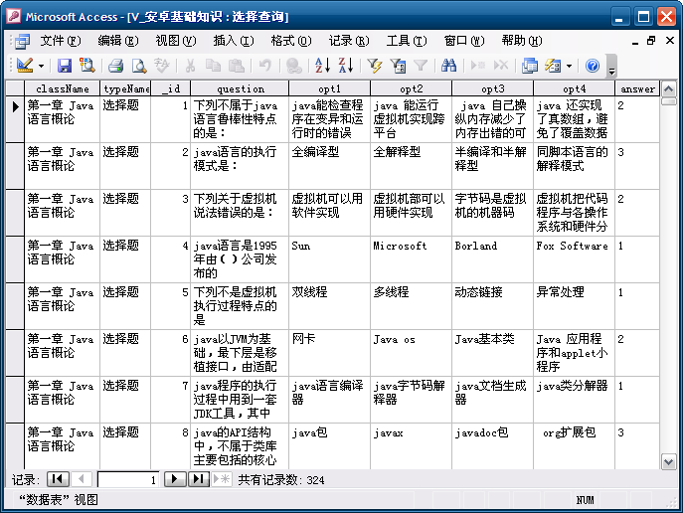Screen dimensions: 683x513
Task: Open the 格式(O) menu
Action: (x=291, y=41)
